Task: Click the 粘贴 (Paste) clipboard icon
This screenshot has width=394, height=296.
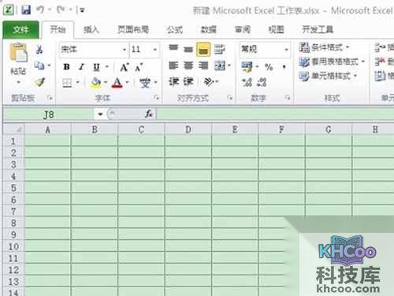Action: (18, 52)
